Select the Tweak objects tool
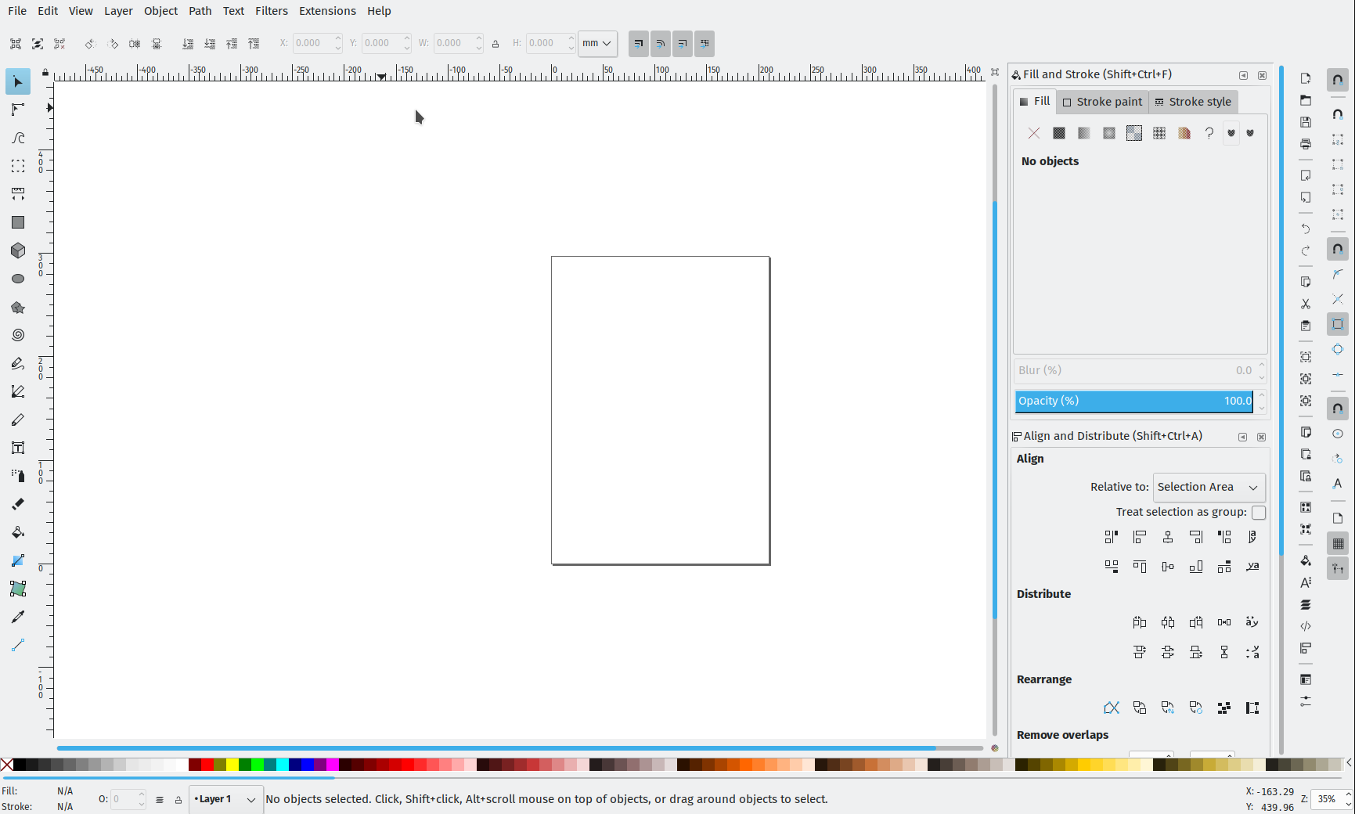The width and height of the screenshot is (1355, 814). click(18, 139)
